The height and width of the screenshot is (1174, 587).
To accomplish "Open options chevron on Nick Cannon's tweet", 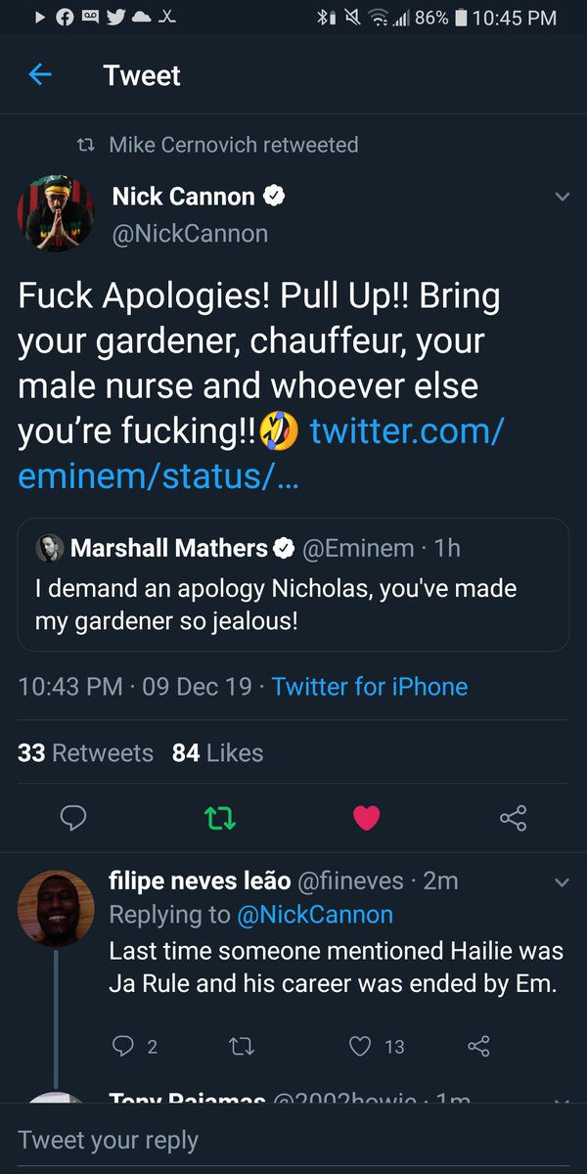I will tap(562, 197).
